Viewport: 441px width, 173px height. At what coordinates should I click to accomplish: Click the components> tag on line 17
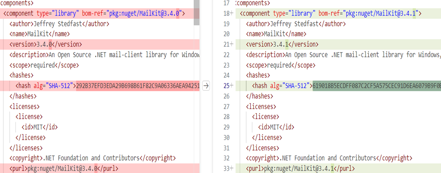pos(253,3)
